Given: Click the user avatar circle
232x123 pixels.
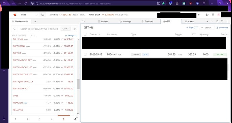Looking at the screenshot, I should (x=219, y=15).
